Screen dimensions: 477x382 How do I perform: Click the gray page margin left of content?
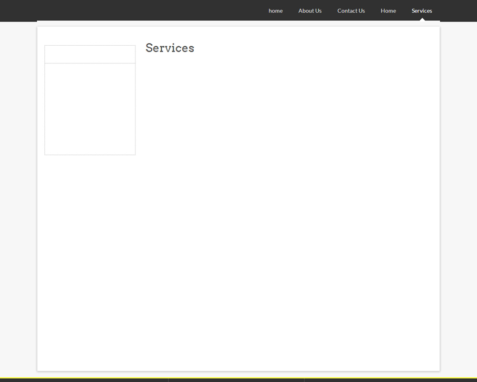18,197
